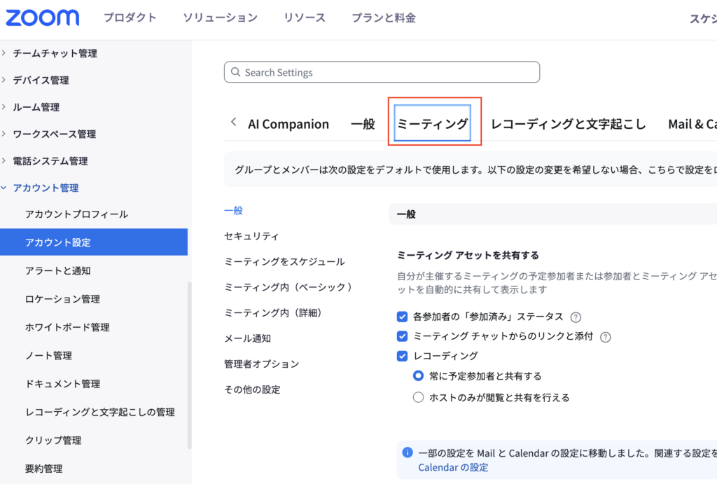
Task: Open the AI Companion tab
Action: point(288,124)
